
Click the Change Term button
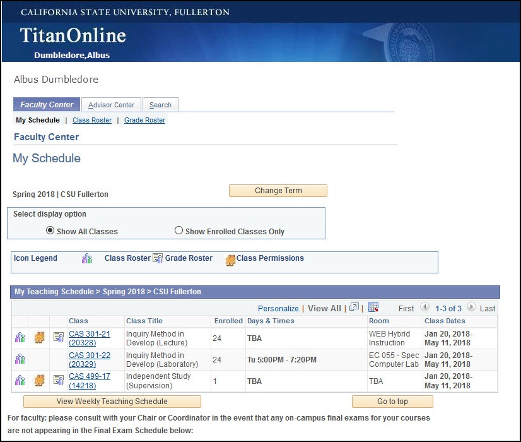278,191
